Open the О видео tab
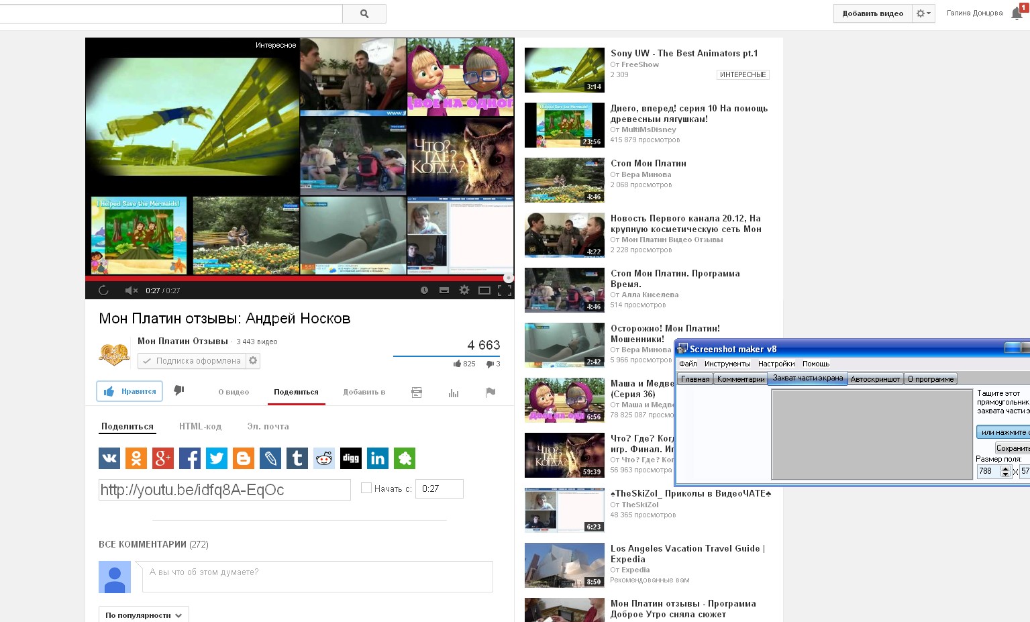The width and height of the screenshot is (1030, 622). pos(234,392)
